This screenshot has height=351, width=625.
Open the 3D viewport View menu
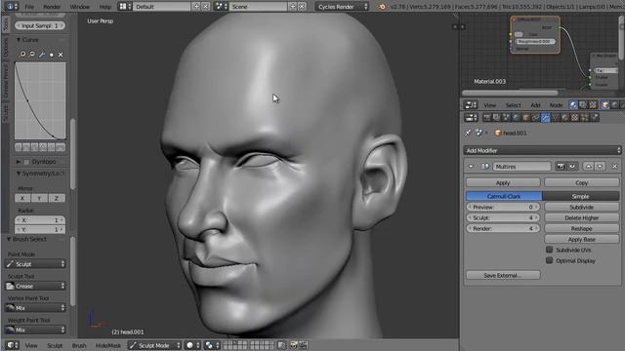coord(31,345)
